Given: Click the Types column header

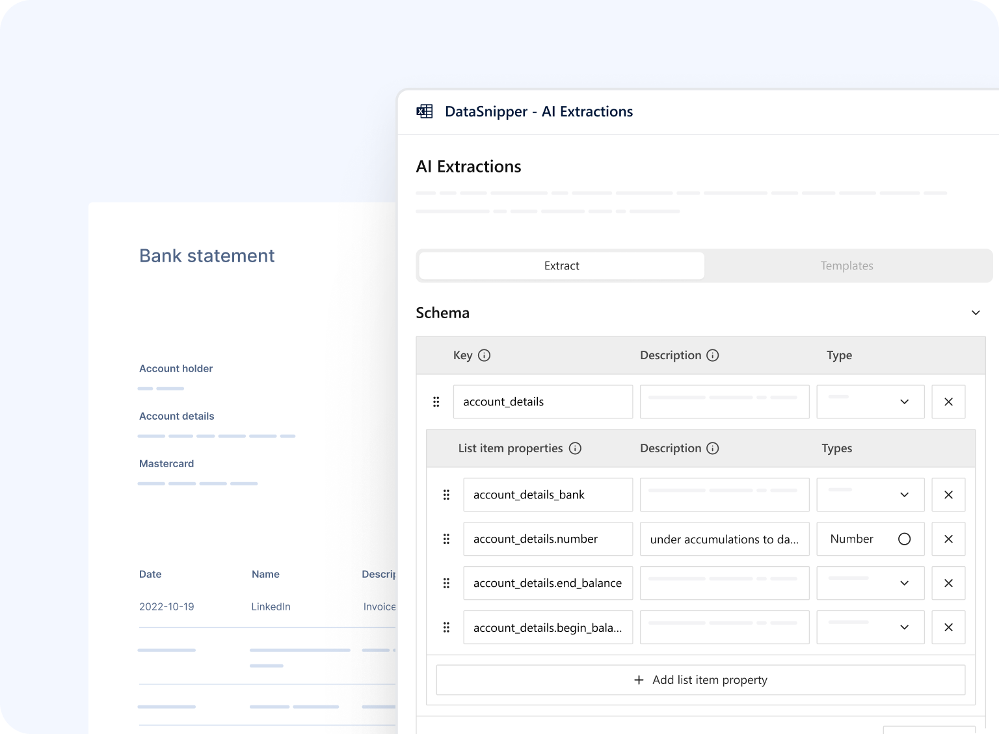Looking at the screenshot, I should coord(836,448).
